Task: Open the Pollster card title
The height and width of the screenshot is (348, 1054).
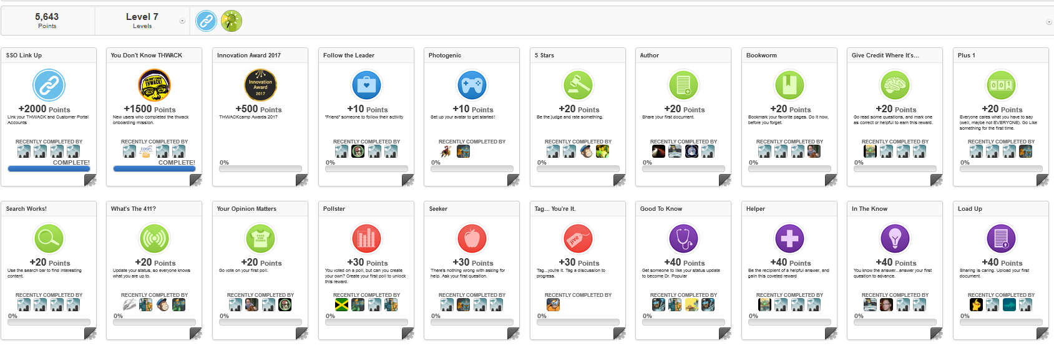Action: [x=334, y=209]
